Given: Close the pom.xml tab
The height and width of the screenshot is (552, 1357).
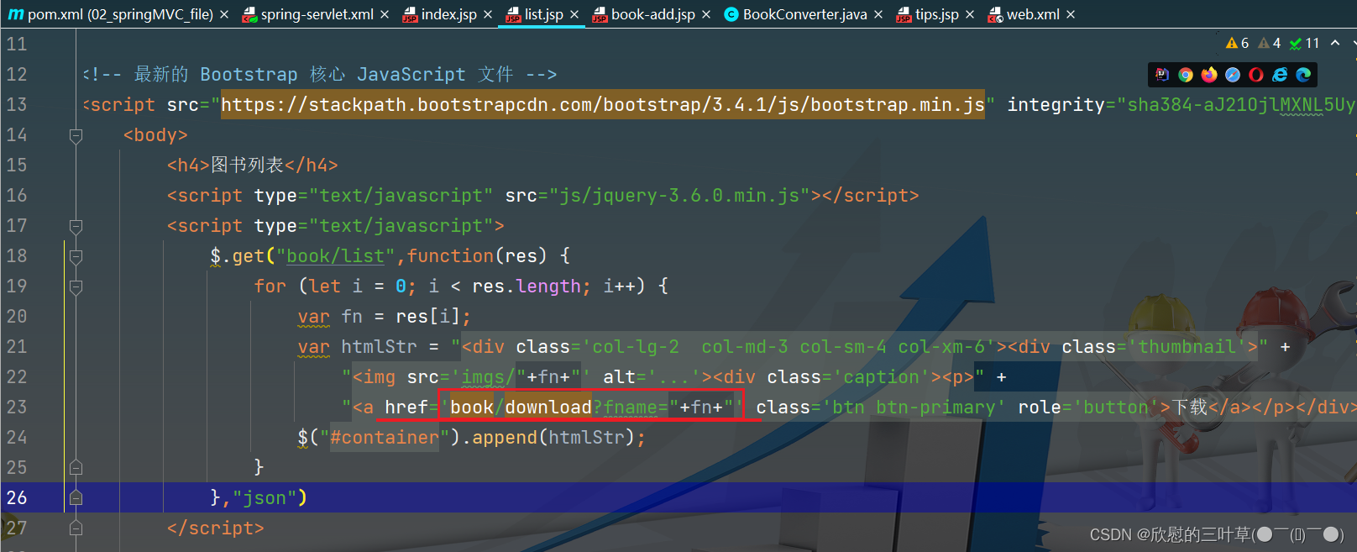Looking at the screenshot, I should click(x=224, y=15).
